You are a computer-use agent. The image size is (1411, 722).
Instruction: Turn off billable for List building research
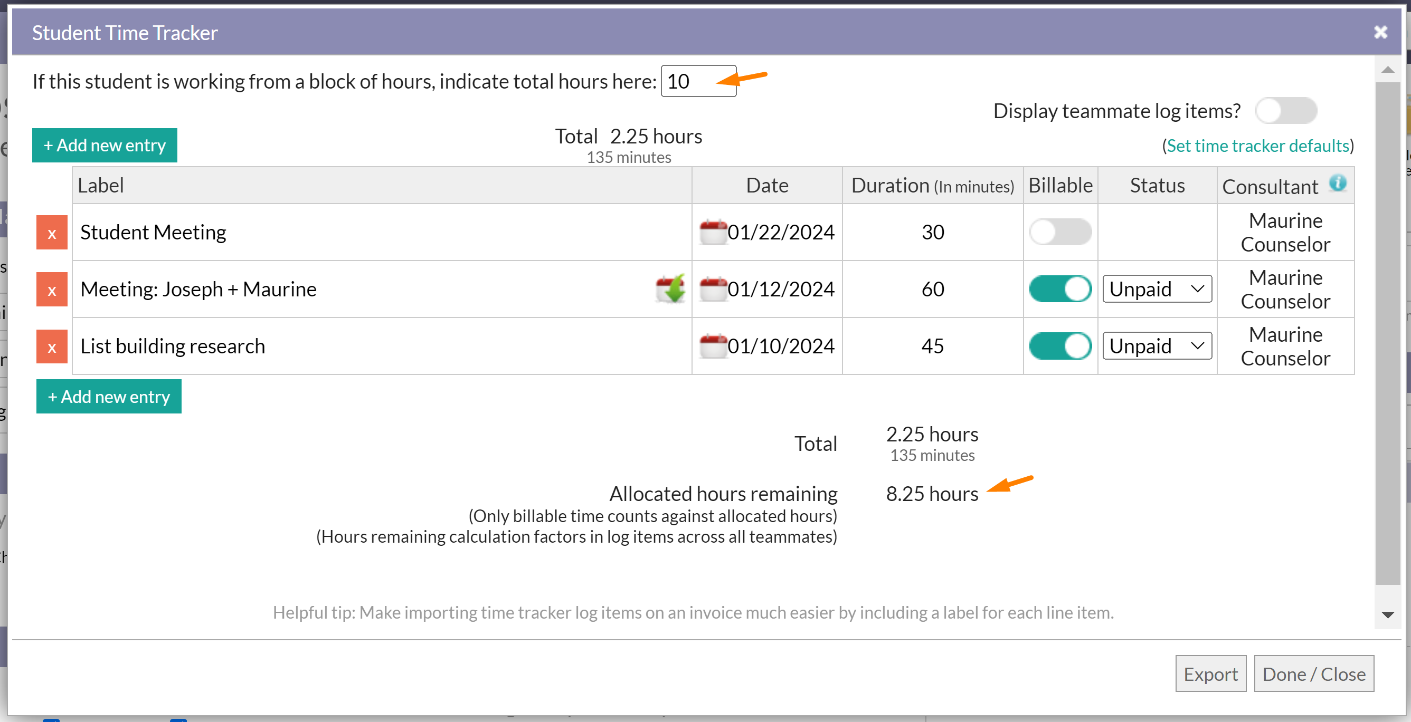point(1060,346)
